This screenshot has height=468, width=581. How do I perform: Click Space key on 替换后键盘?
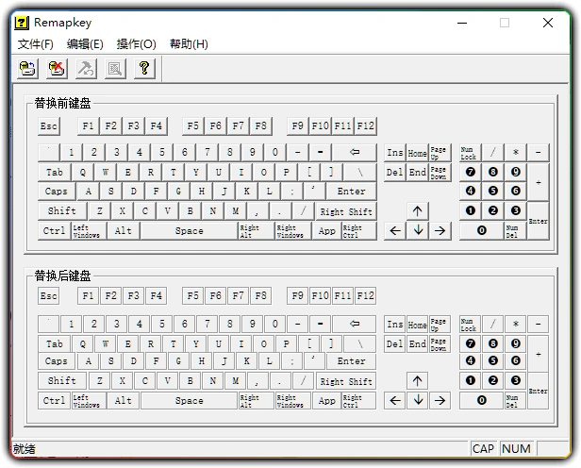(190, 401)
